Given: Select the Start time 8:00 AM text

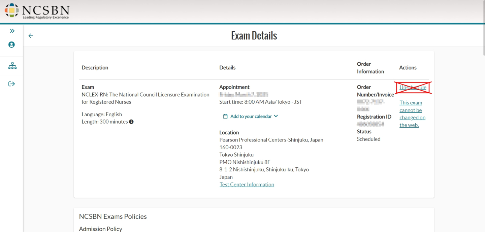Looking at the screenshot, I should [x=261, y=102].
